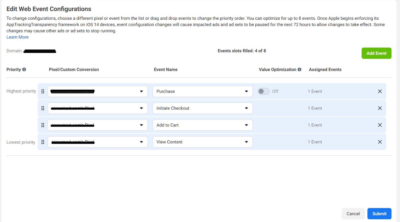Screen dimensions: 400x222
Task: Open the Purchase event name dropdown
Action: pyautogui.click(x=203, y=91)
